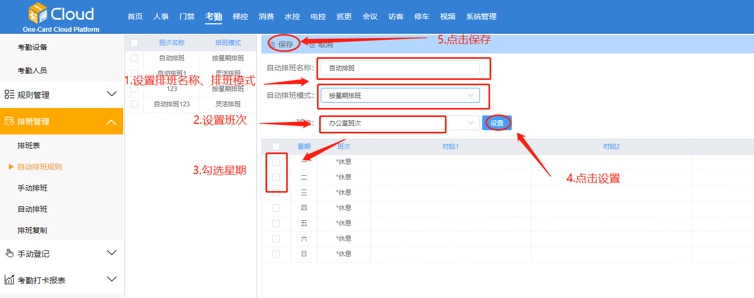This screenshot has width=754, height=298.
Task: Click the 考勤打卡报表 chart icon
Action: (x=9, y=280)
